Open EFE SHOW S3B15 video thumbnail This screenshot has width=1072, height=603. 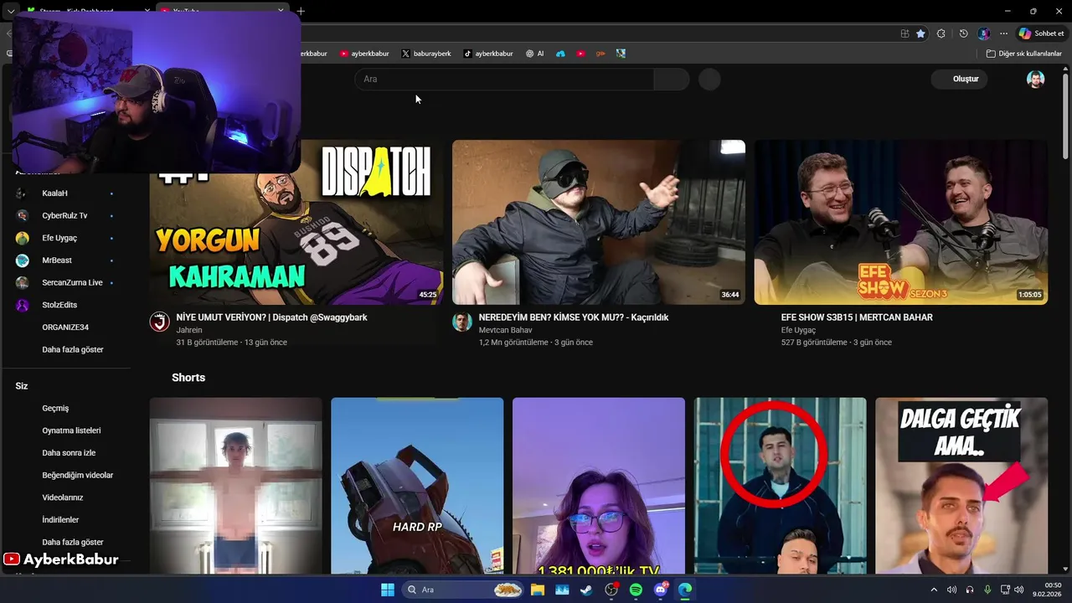pos(900,222)
